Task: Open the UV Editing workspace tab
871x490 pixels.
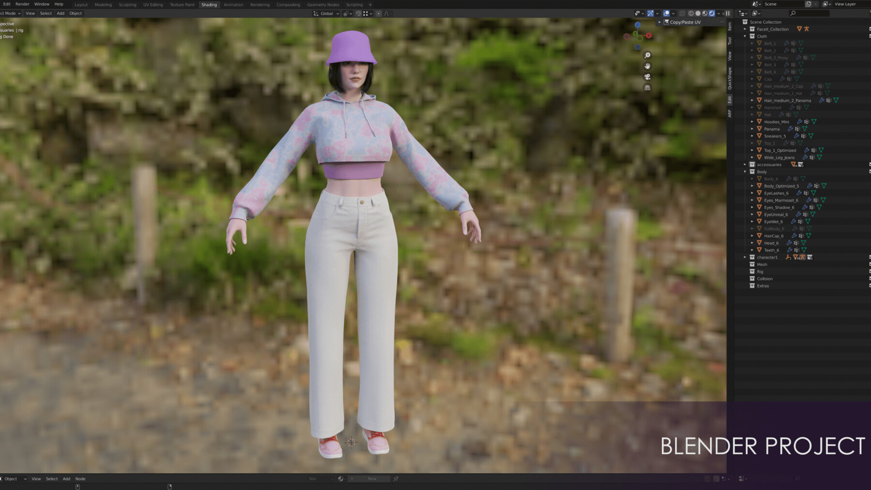Action: tap(153, 4)
